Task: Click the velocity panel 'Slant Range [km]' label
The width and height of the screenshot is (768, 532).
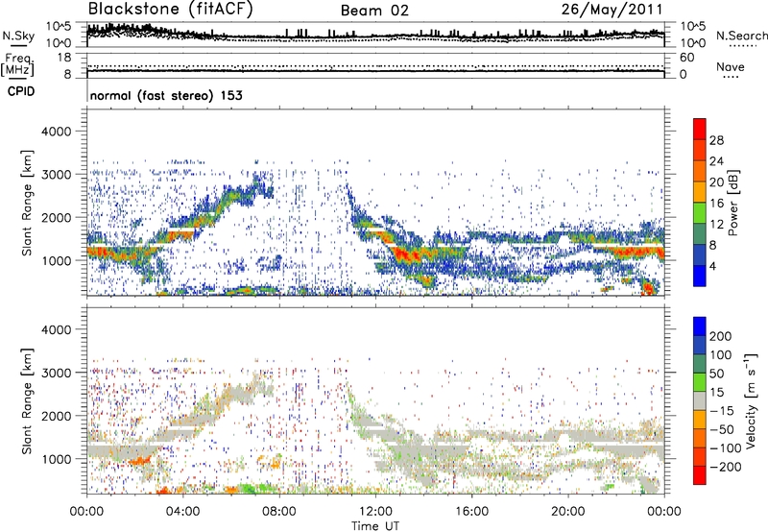Action: coord(27,401)
